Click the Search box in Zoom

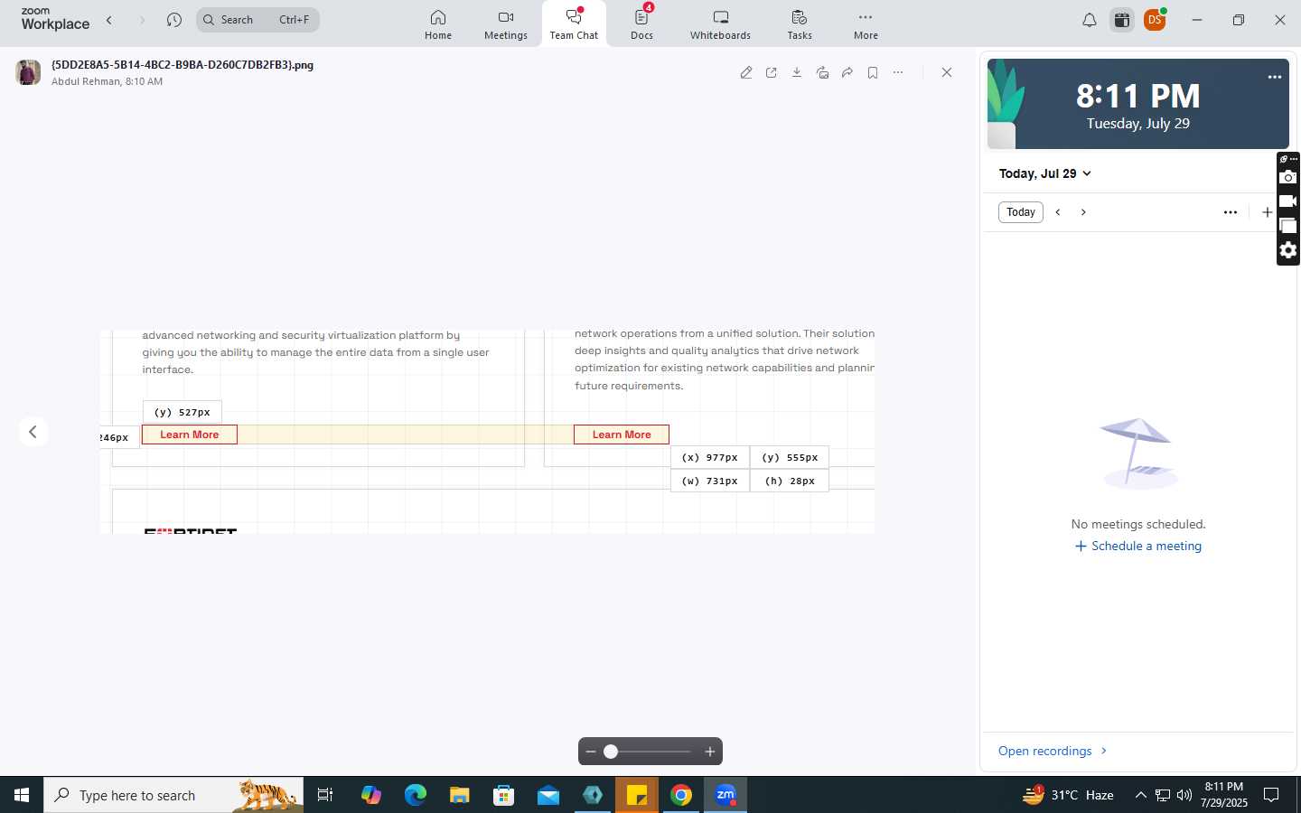257,20
